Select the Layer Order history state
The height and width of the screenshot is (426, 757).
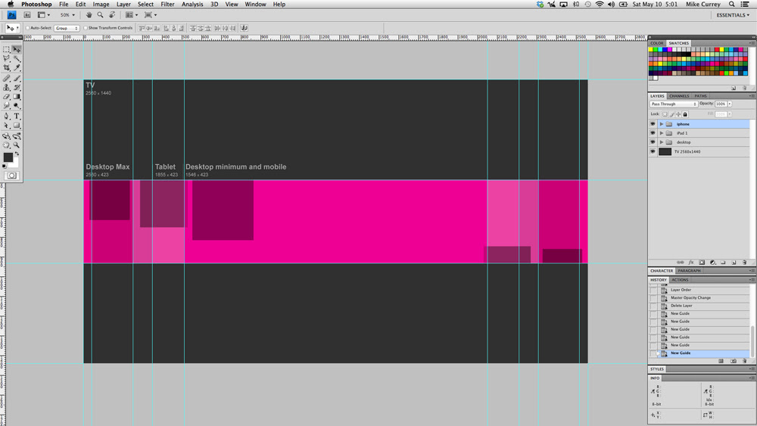tap(699, 290)
